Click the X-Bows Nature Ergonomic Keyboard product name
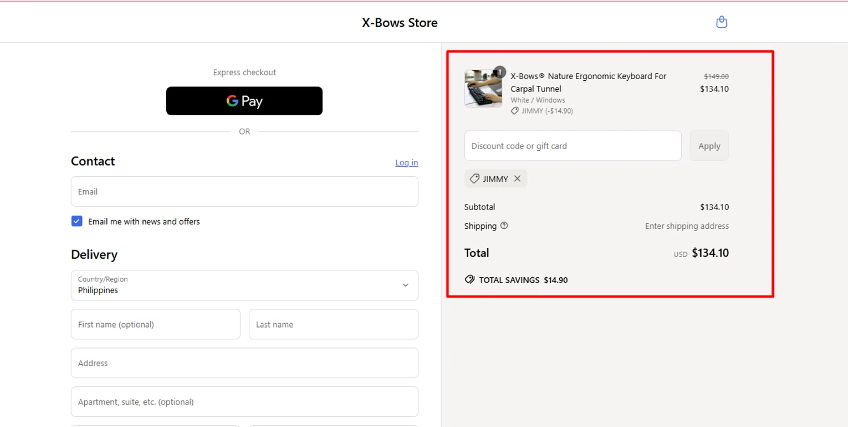The image size is (848, 427). pos(589,82)
